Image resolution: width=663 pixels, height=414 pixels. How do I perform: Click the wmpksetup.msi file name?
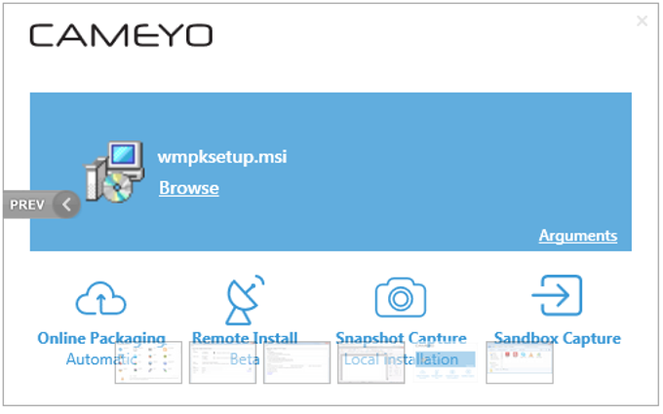(222, 157)
